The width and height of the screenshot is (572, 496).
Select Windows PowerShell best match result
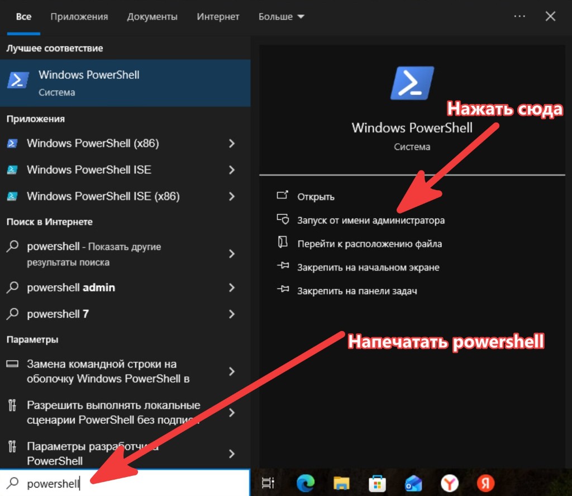(x=125, y=83)
